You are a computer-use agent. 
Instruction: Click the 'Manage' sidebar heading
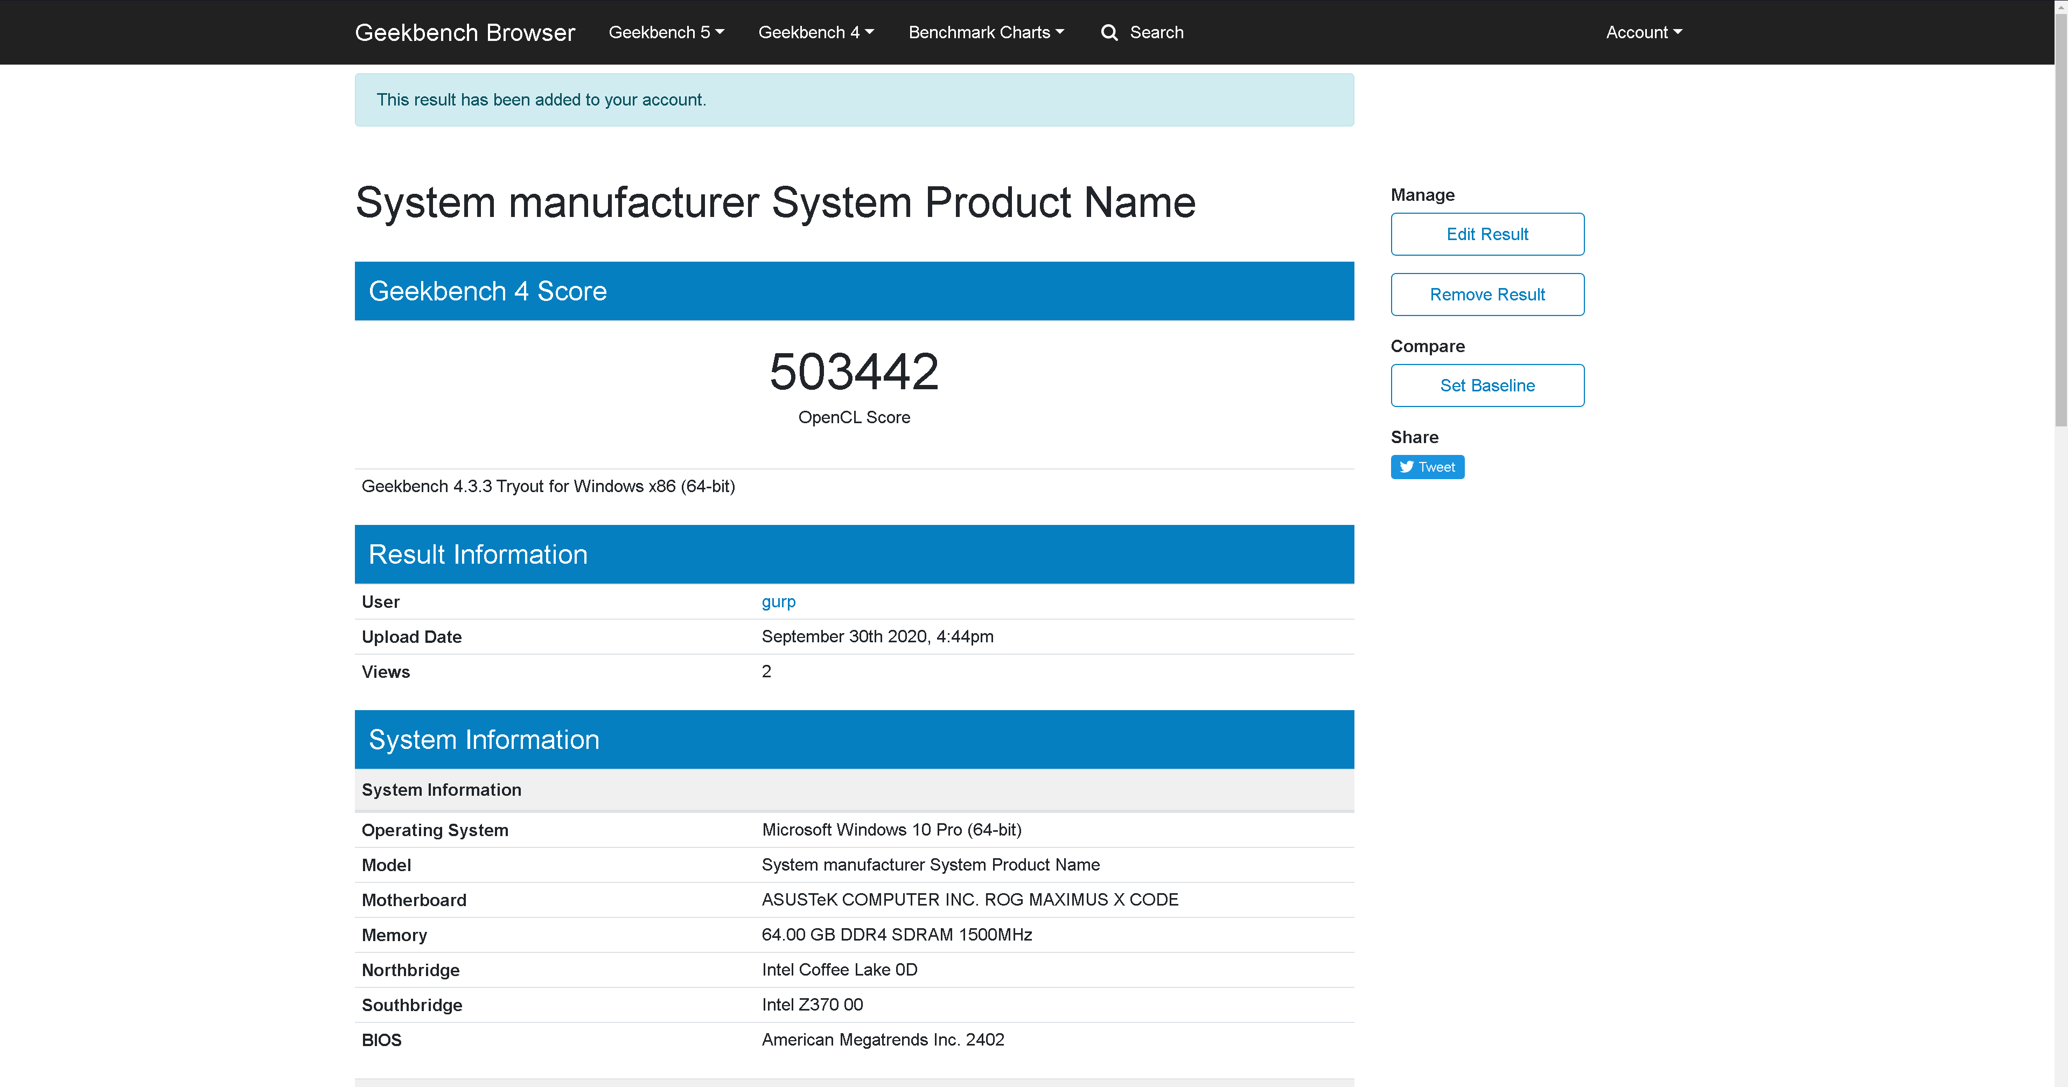pyautogui.click(x=1422, y=195)
